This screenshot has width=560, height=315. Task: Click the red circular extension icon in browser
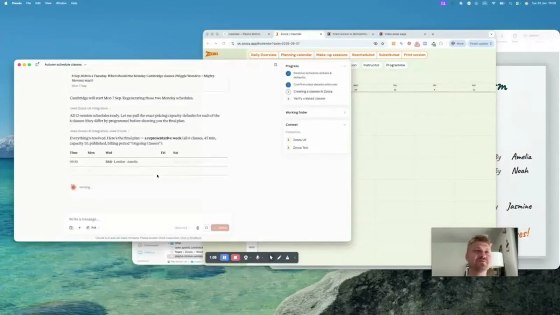click(x=409, y=43)
